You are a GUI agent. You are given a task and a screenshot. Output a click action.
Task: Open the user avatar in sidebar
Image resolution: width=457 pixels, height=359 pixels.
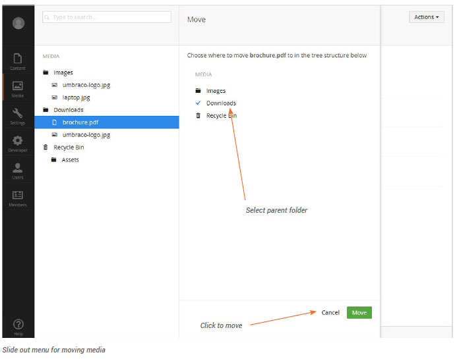[18, 23]
